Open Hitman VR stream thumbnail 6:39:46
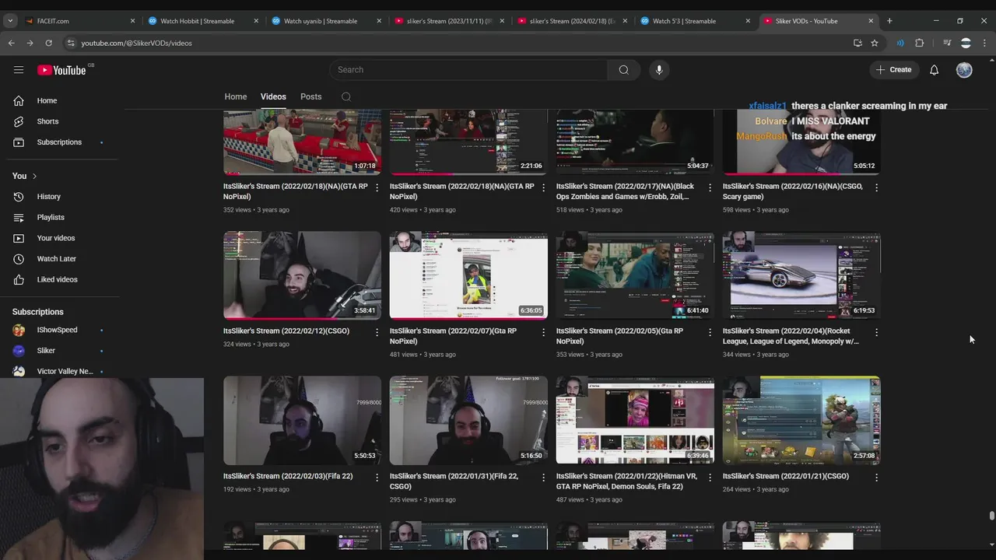Image resolution: width=996 pixels, height=560 pixels. pyautogui.click(x=635, y=420)
